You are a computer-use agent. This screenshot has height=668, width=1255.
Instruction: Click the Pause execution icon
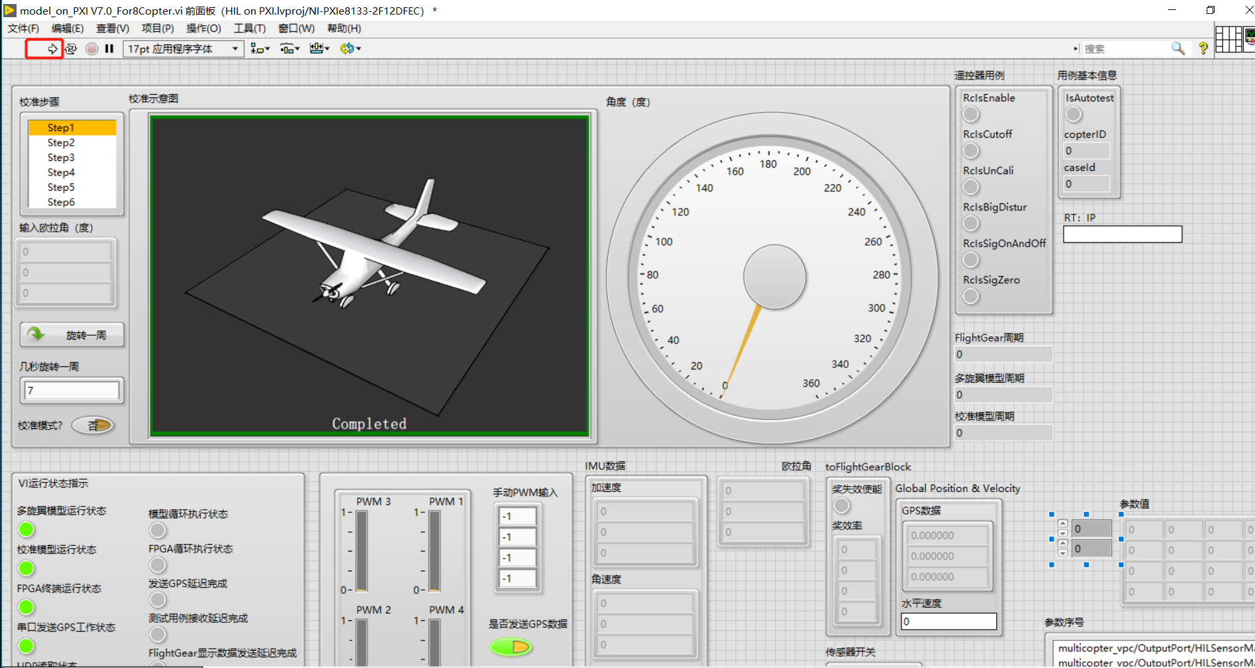coord(109,48)
